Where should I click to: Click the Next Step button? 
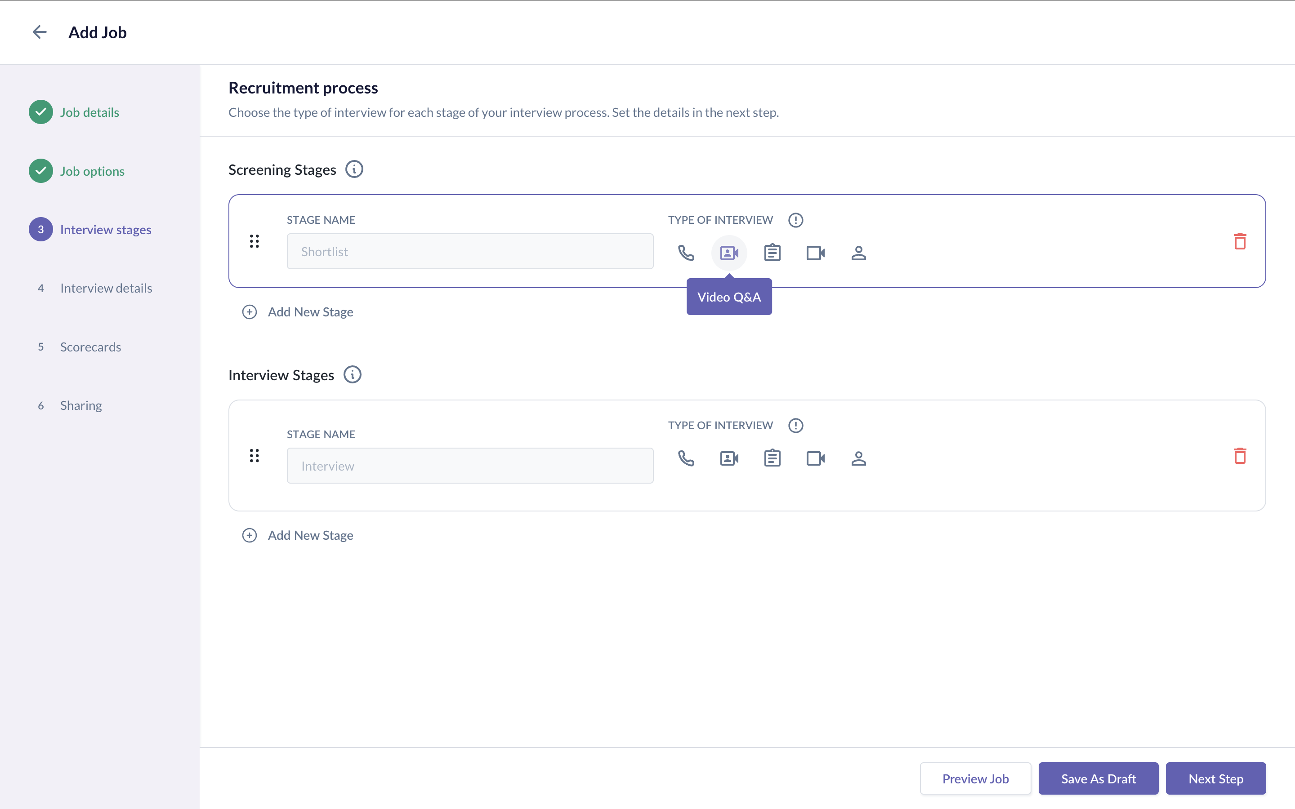pos(1215,778)
